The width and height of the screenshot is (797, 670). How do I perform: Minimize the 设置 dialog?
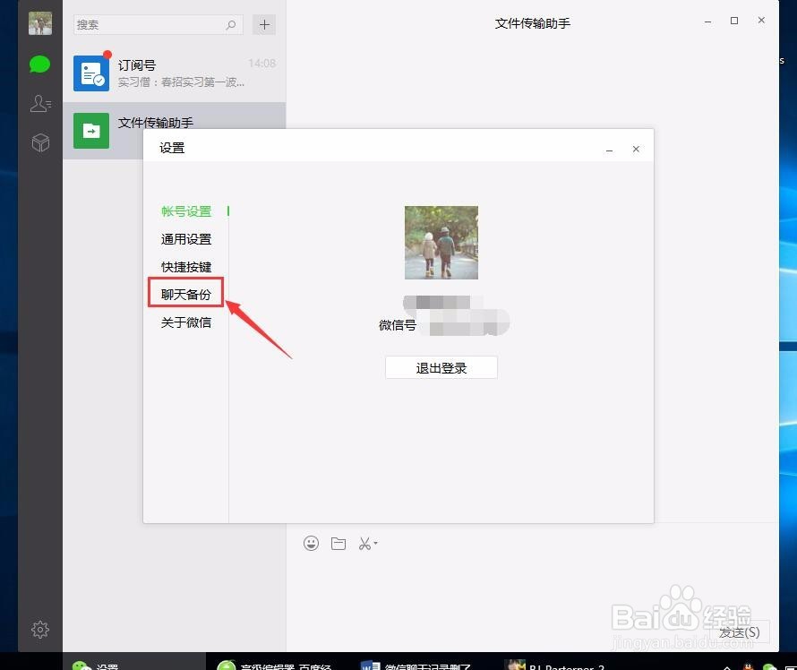tap(609, 150)
